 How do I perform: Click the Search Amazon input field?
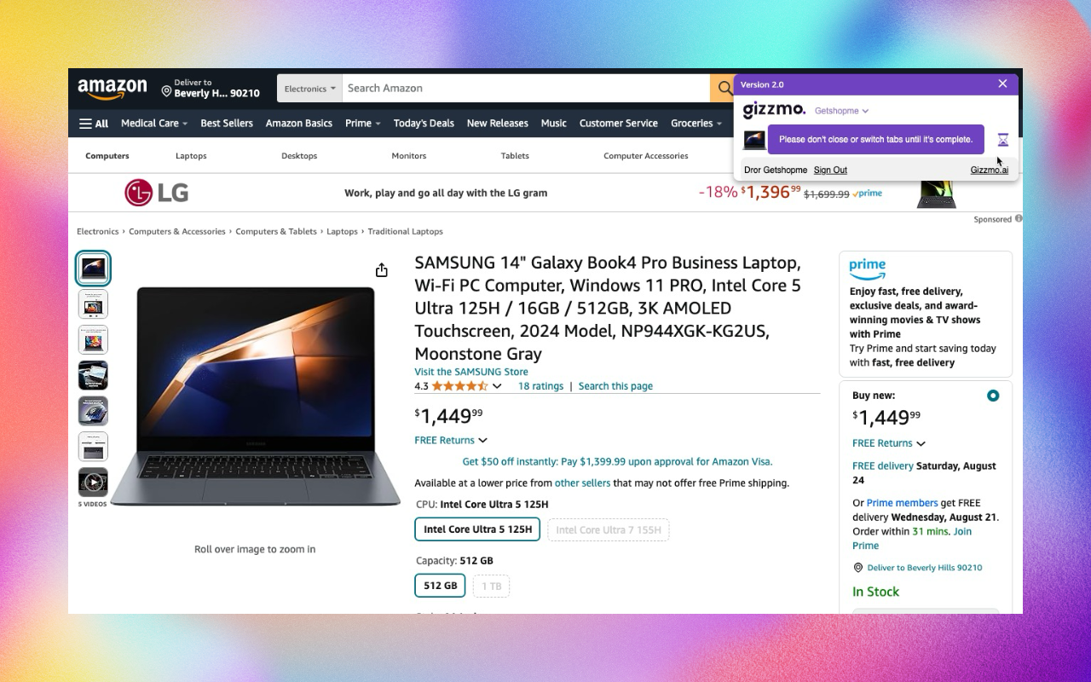pyautogui.click(x=526, y=89)
